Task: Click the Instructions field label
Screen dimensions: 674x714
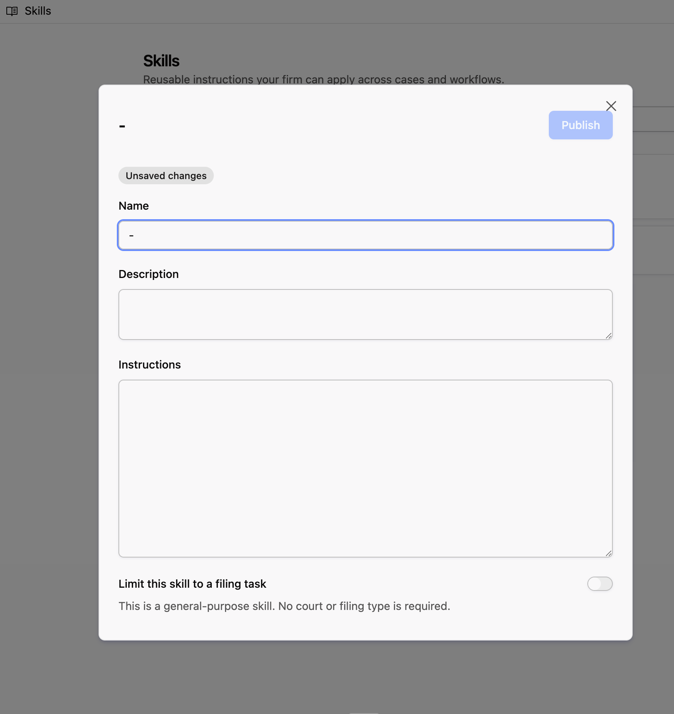Action: [149, 365]
